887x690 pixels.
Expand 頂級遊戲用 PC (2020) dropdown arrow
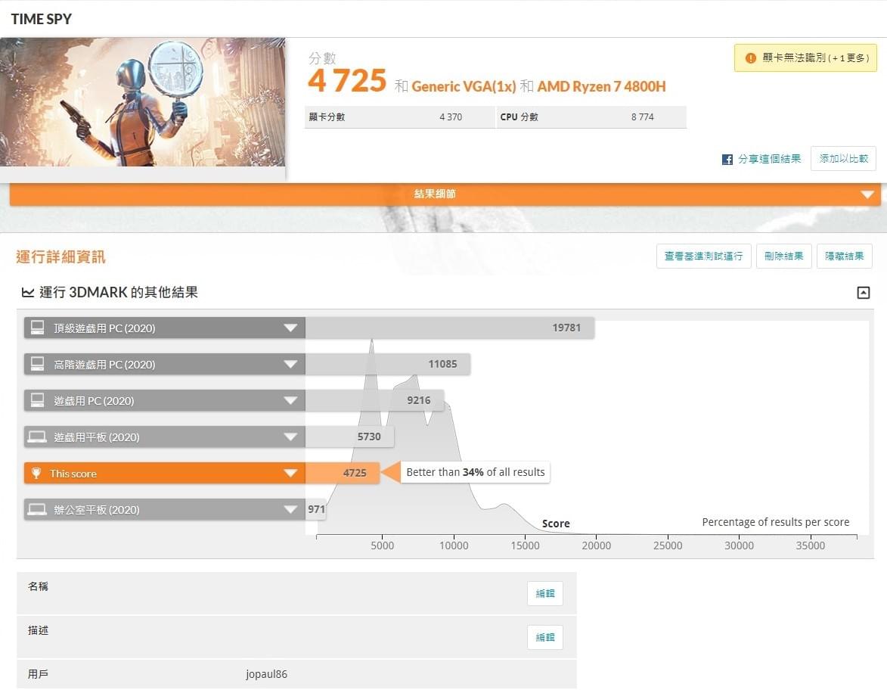pyautogui.click(x=290, y=328)
